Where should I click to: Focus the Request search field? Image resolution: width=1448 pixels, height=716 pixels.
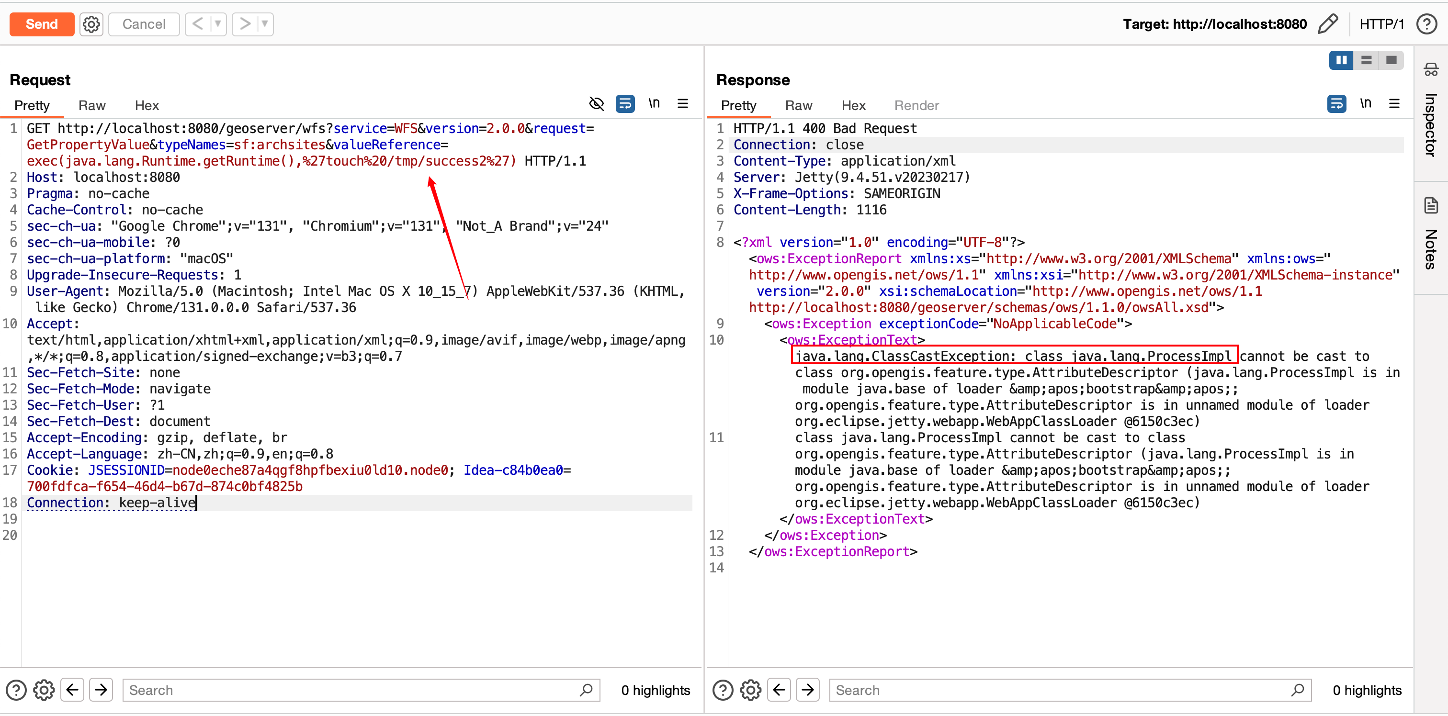coord(362,690)
